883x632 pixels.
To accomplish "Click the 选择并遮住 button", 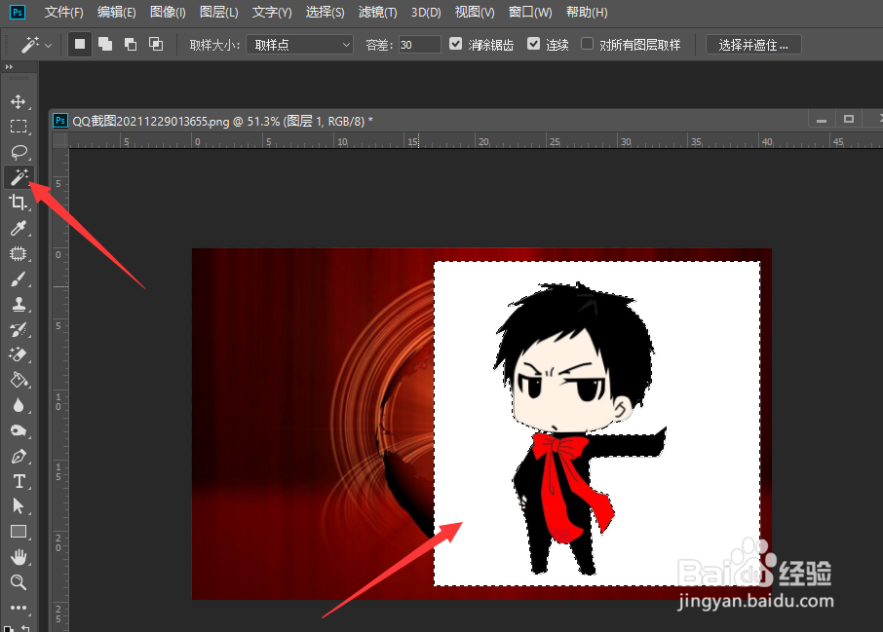I will [x=753, y=45].
